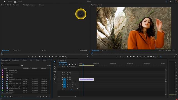The height and width of the screenshot is (100, 178).
Task: Toggle Snap magnet in timeline
Action: (x=63, y=65)
